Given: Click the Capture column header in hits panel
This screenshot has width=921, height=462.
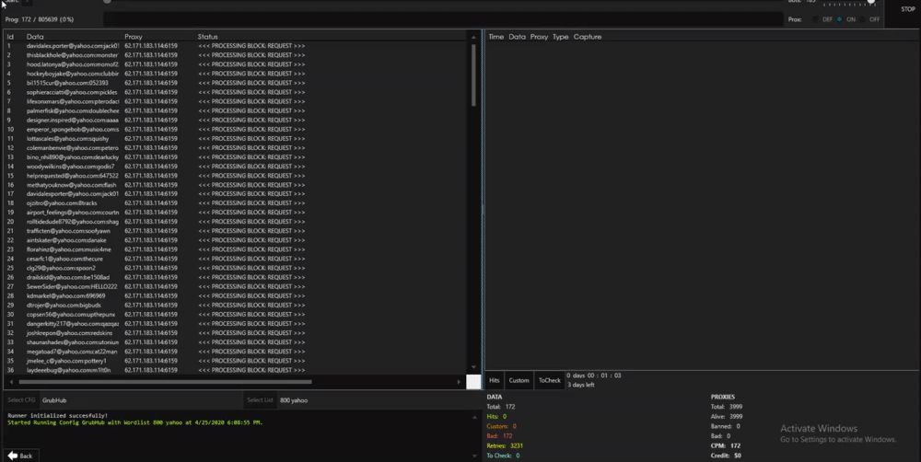Looking at the screenshot, I should pyautogui.click(x=588, y=37).
